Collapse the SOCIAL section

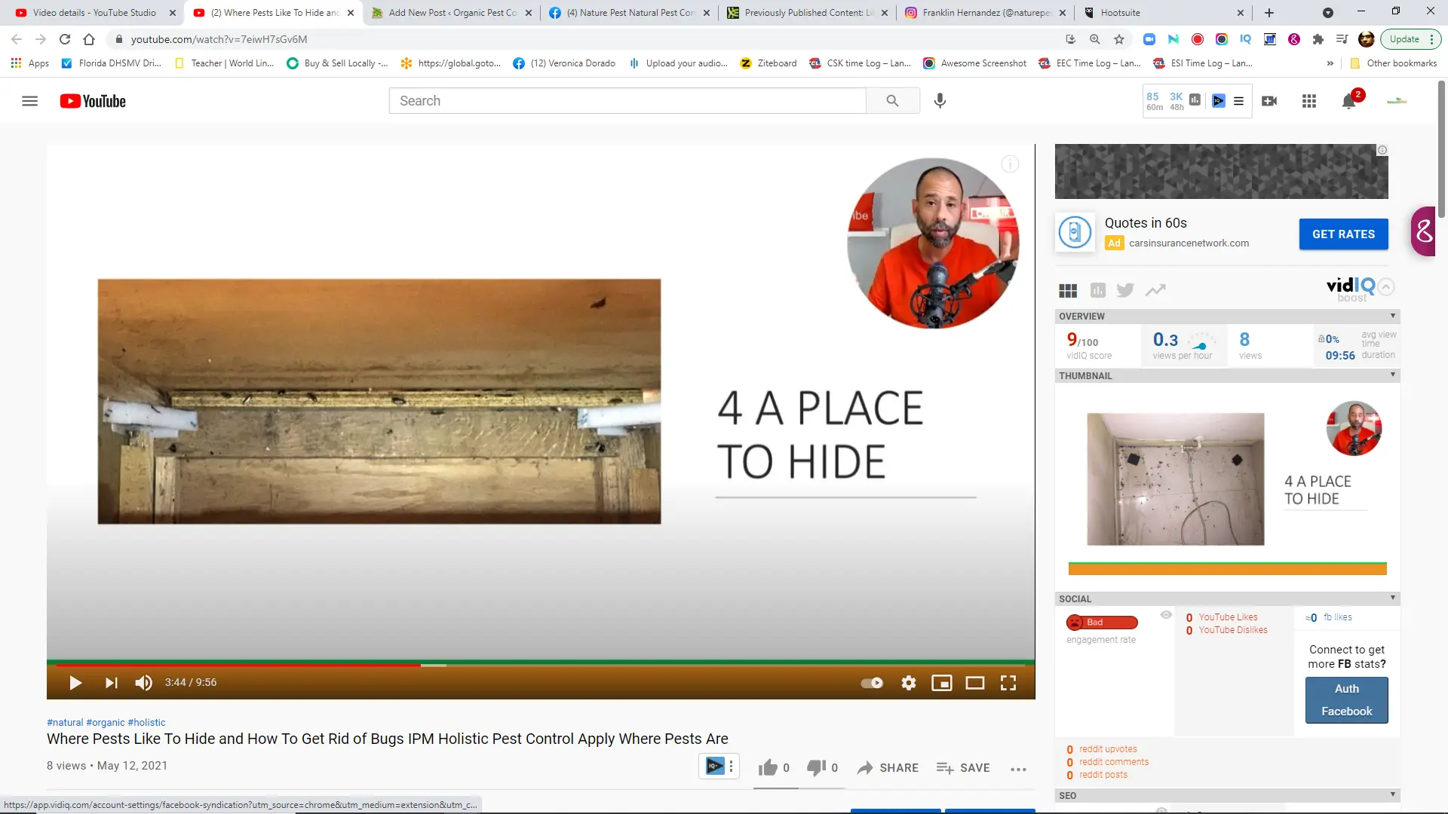tap(1393, 598)
